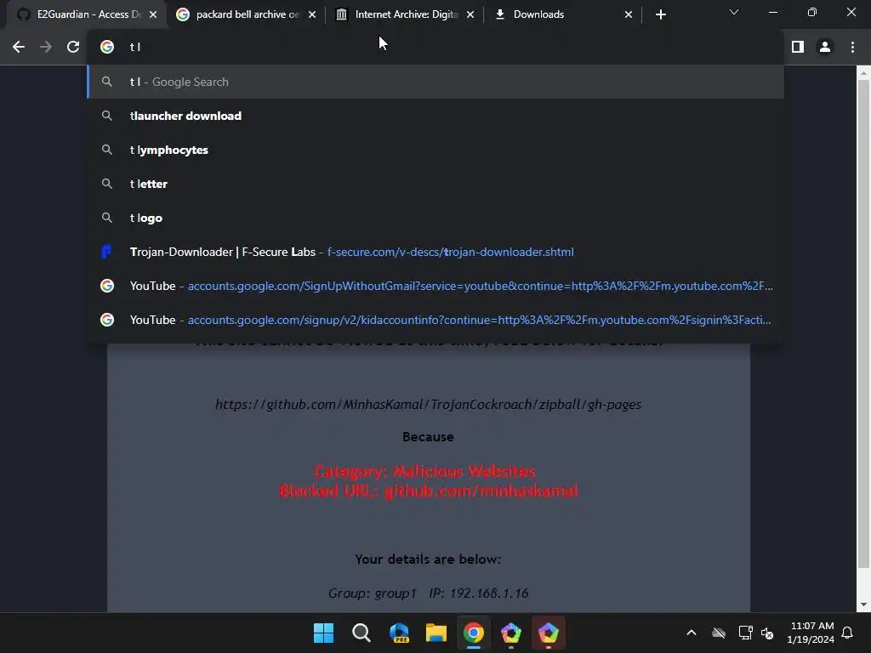The height and width of the screenshot is (653, 871).
Task: Launch Edge PRE from taskbar
Action: [x=399, y=633]
